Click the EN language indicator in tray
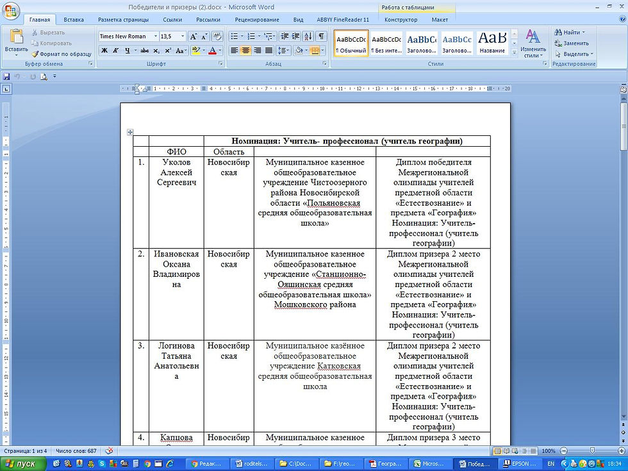 (551, 464)
